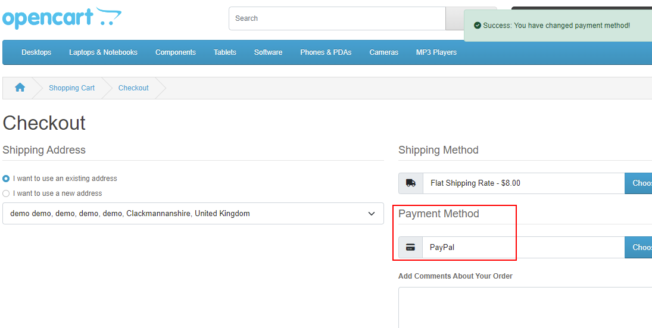Choose a payment method button
This screenshot has width=652, height=328.
(638, 248)
